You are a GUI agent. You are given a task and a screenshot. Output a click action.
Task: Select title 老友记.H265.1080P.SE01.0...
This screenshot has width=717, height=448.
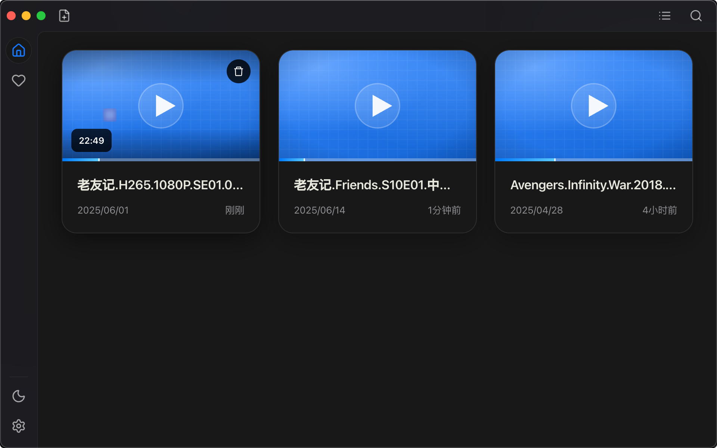[161, 185]
